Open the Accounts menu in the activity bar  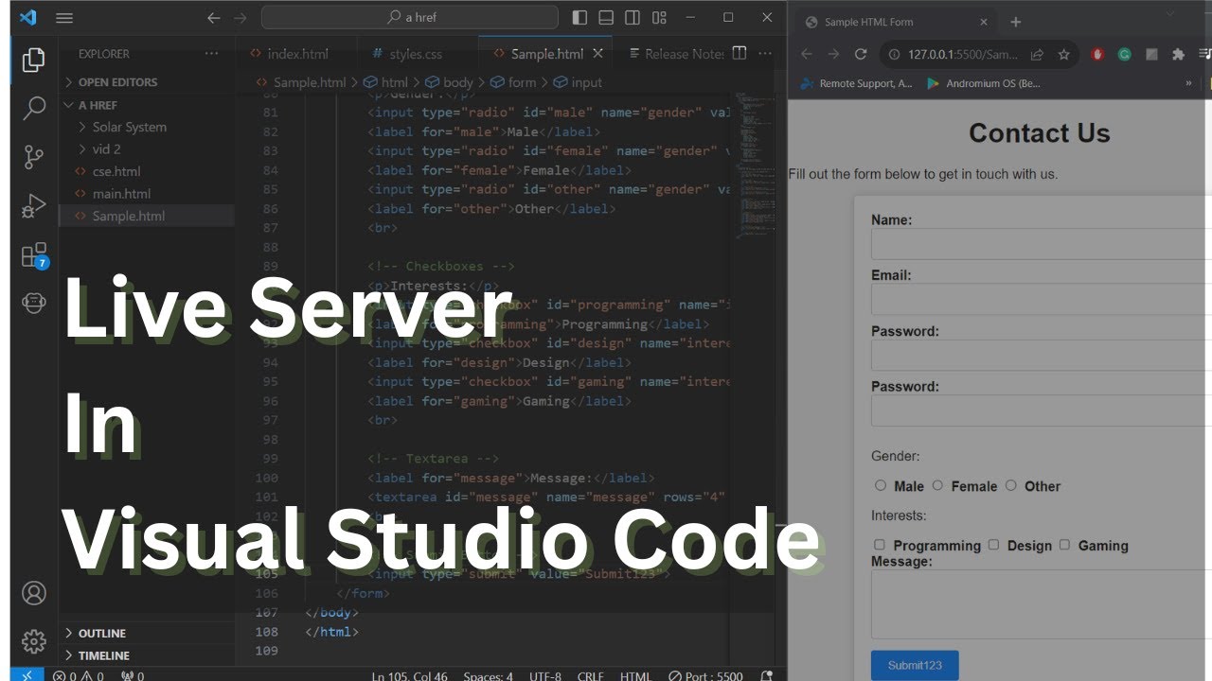pyautogui.click(x=34, y=593)
